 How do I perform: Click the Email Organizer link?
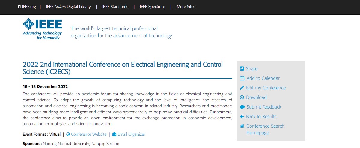coord(131,135)
